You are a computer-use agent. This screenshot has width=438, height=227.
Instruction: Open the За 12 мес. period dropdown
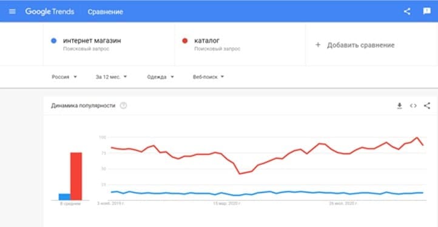tap(111, 77)
